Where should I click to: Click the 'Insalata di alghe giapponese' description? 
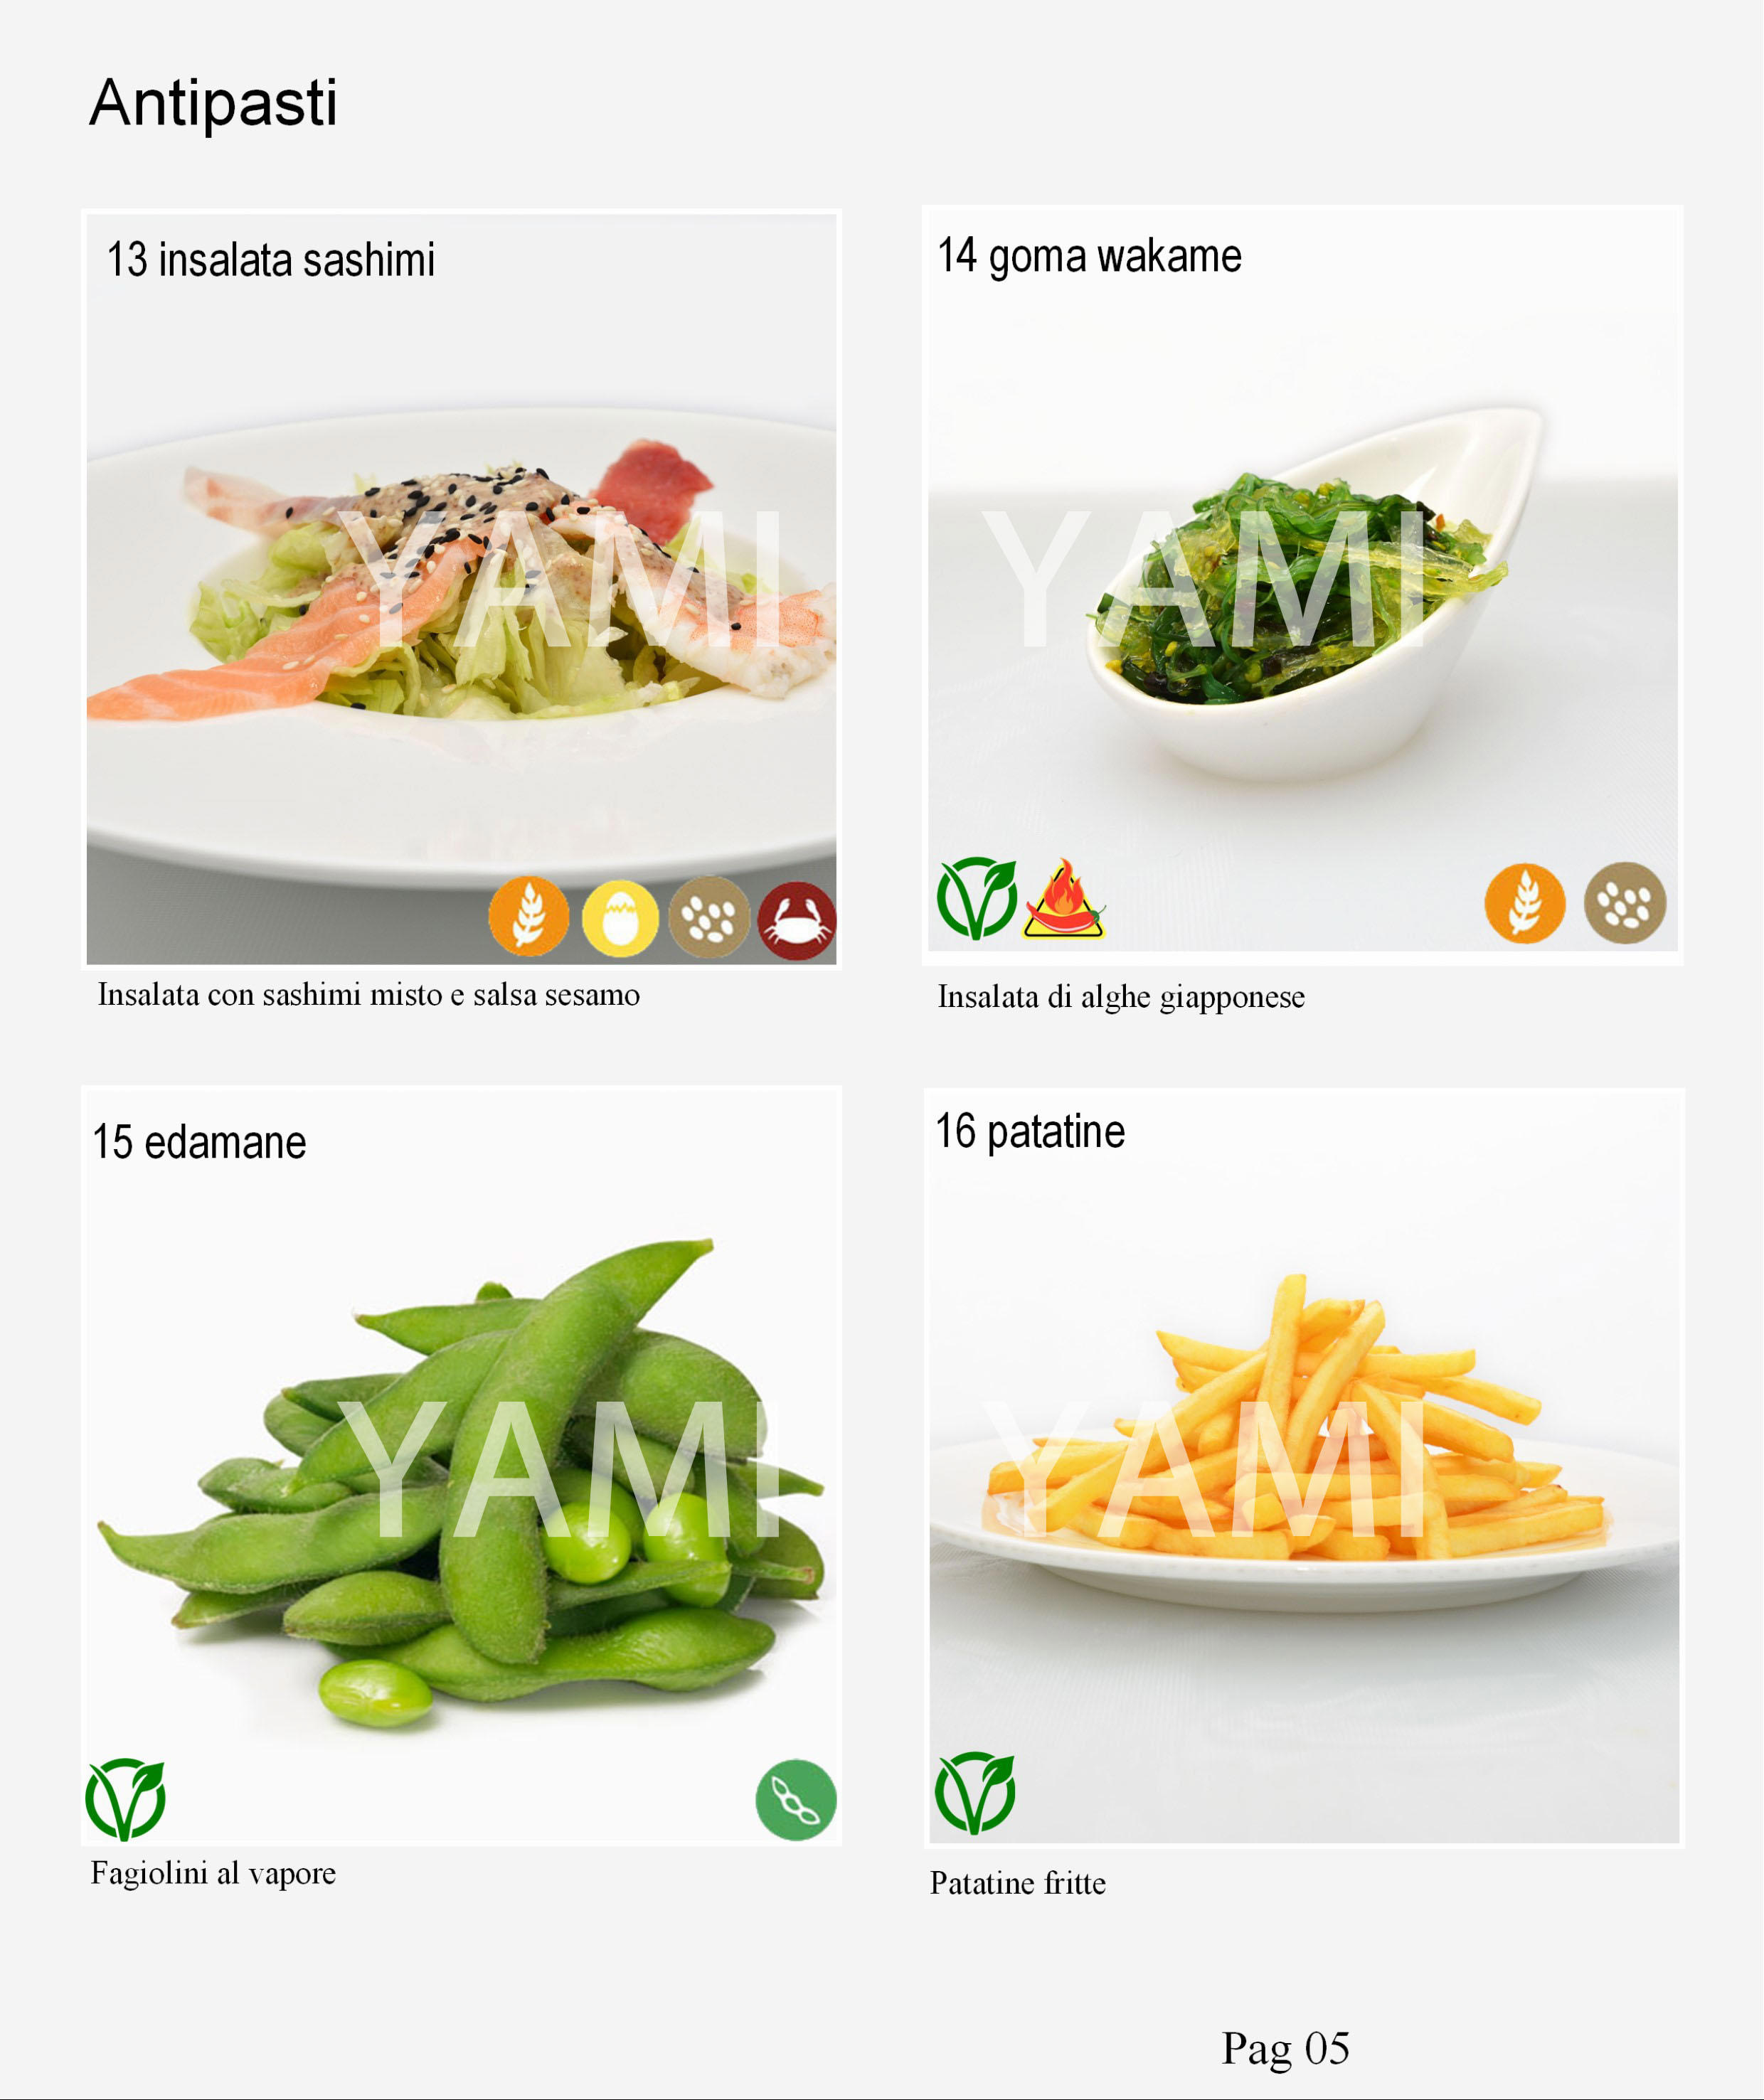[1121, 997]
